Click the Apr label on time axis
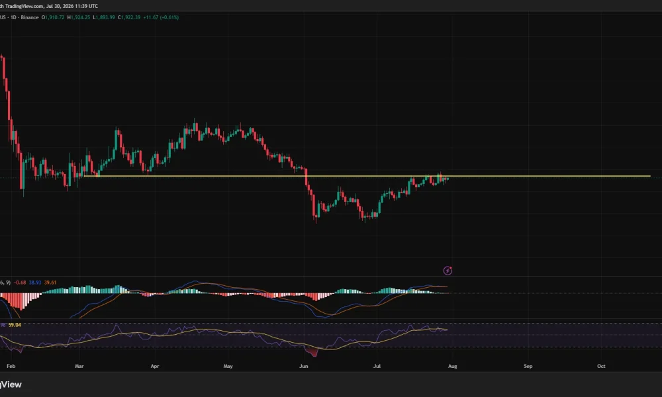This screenshot has width=662, height=397. [x=155, y=366]
